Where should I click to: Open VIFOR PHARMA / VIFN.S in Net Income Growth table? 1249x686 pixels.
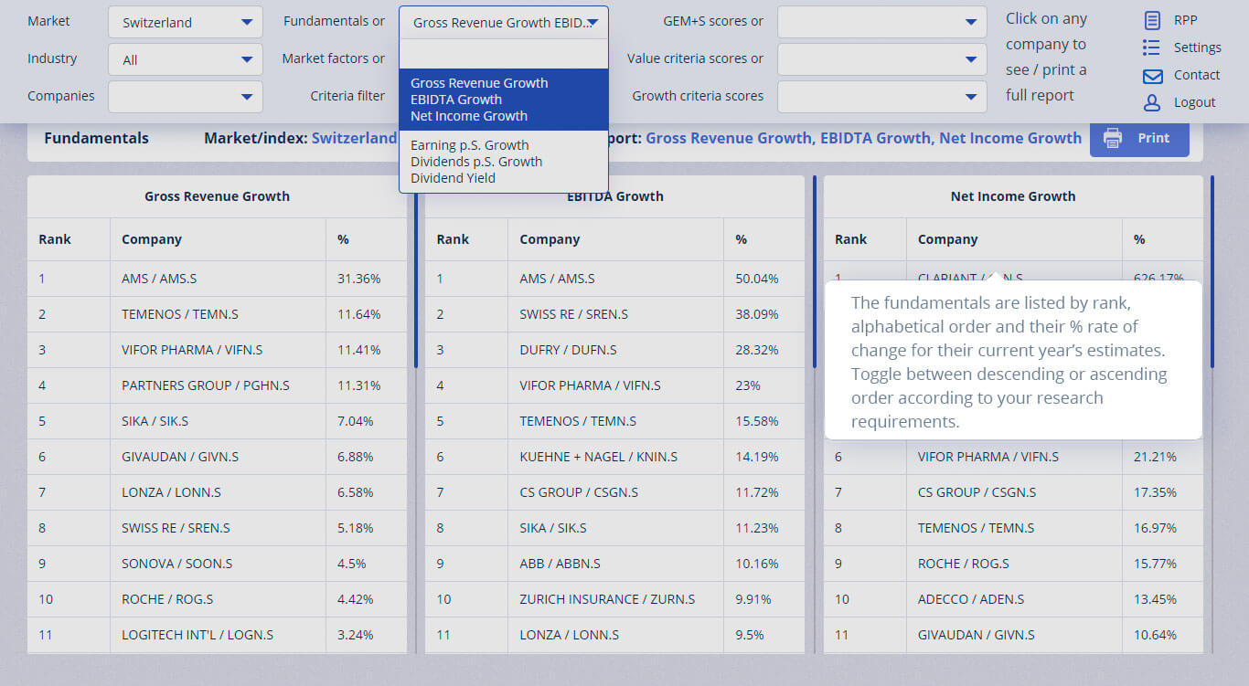(x=988, y=457)
